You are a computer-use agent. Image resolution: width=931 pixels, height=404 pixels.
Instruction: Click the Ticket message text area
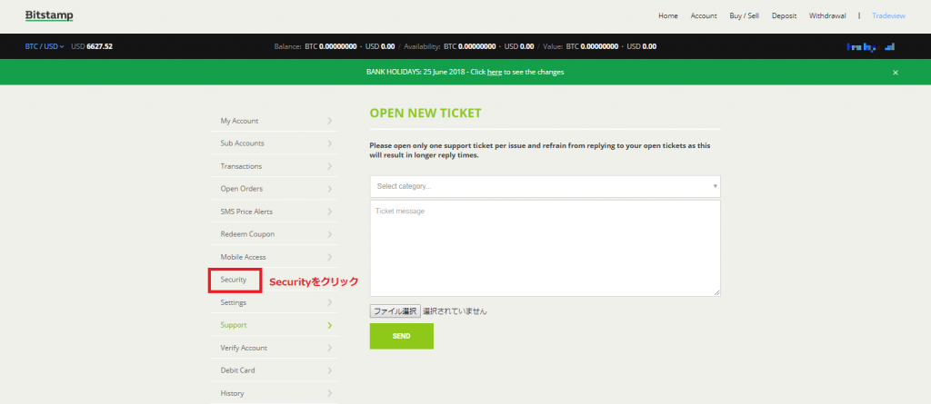(x=545, y=248)
